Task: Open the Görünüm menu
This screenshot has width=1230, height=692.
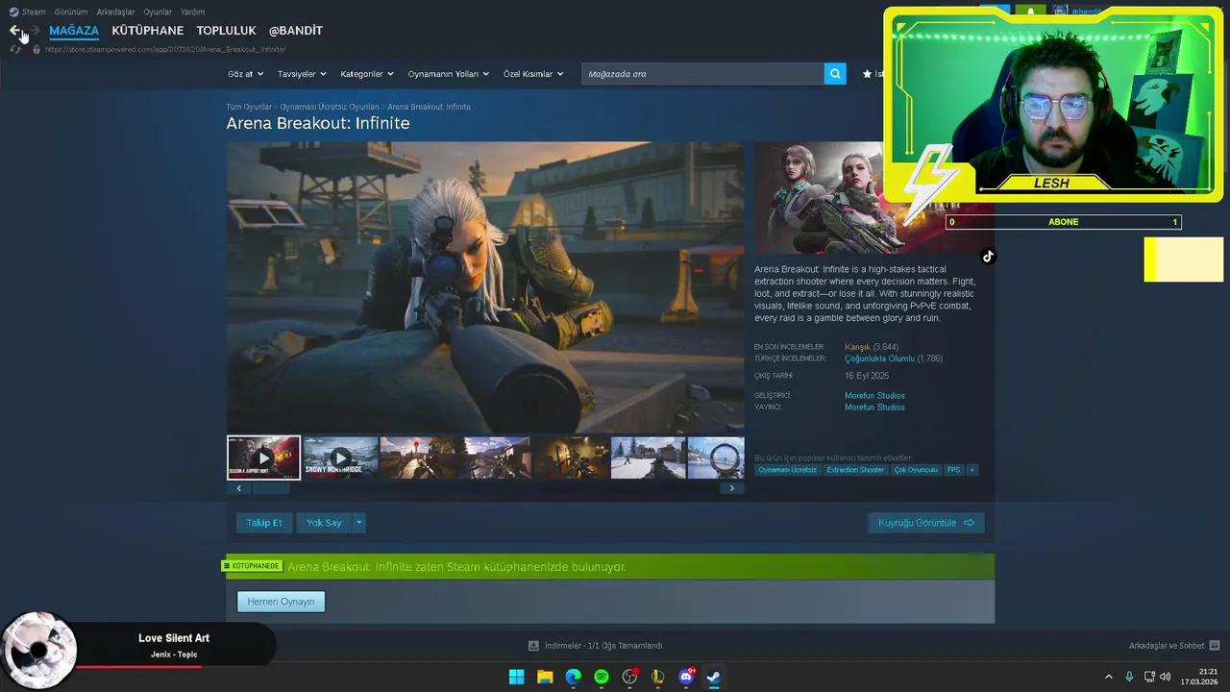Action: 71,12
